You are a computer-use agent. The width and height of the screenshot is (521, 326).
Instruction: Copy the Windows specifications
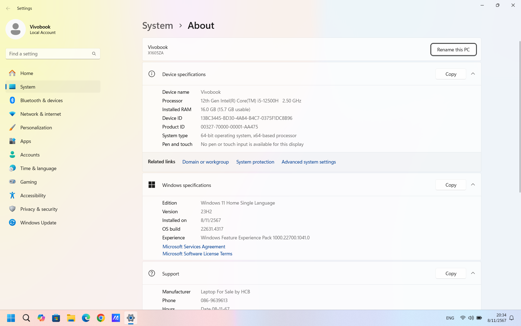(451, 185)
